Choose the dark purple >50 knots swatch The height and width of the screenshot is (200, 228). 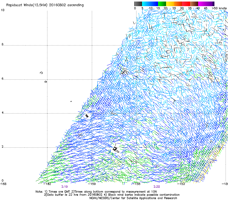(214, 4)
